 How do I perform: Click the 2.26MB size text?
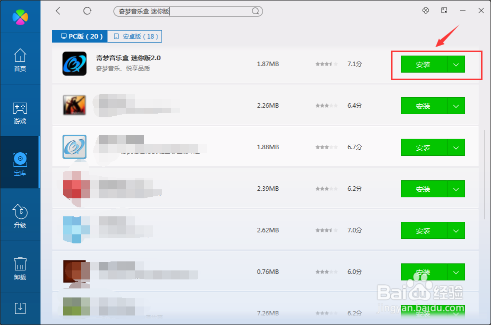267,106
